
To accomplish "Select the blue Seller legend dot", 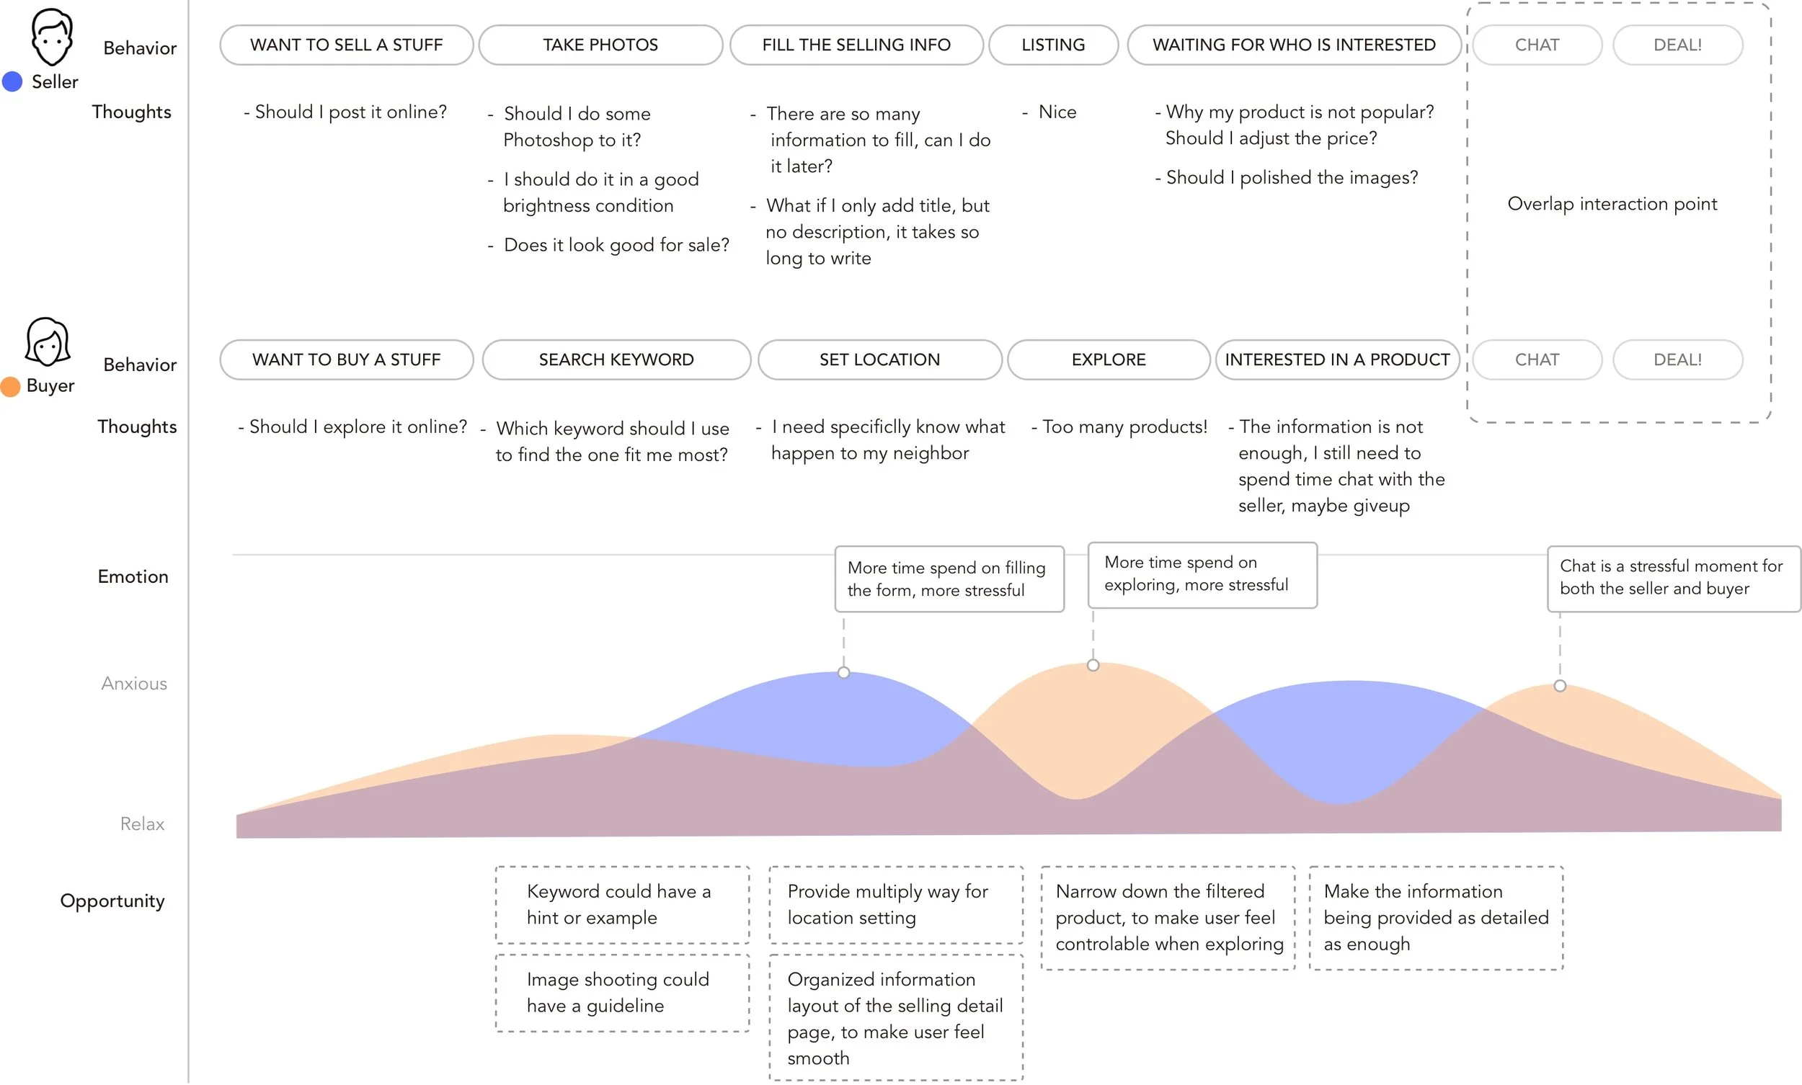I will pos(12,82).
